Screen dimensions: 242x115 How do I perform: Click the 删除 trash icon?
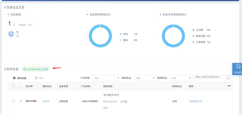(x=36, y=78)
